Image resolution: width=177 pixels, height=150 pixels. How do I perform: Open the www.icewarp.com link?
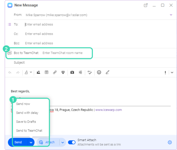coord(108,110)
